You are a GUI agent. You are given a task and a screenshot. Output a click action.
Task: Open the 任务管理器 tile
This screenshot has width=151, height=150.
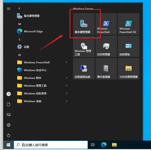point(106,46)
